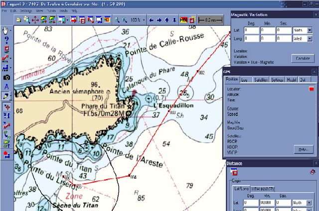Click the red GPS status indicator square
The width and height of the screenshot is (319, 211).
[x=312, y=89]
